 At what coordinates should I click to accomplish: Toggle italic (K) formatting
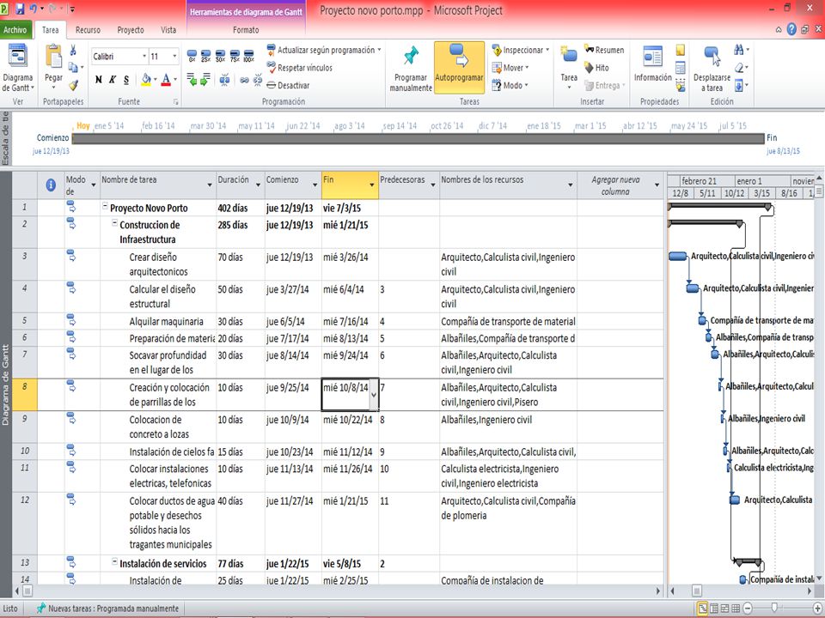coord(113,80)
